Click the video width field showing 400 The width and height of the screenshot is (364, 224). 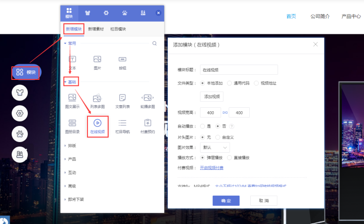pos(210,113)
